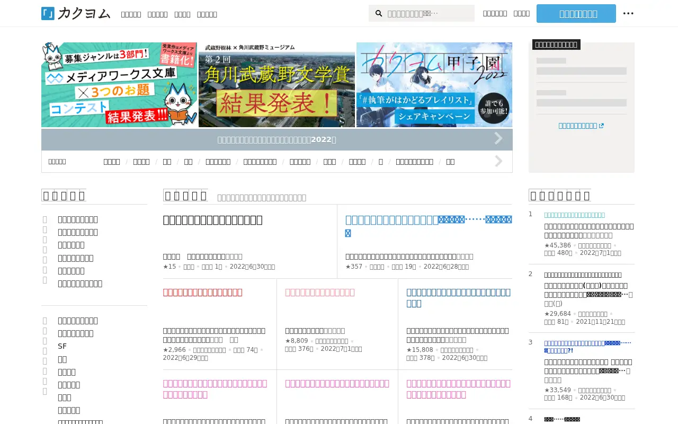Click the magnifying glass search icon
Image resolution: width=678 pixels, height=424 pixels.
tap(379, 13)
